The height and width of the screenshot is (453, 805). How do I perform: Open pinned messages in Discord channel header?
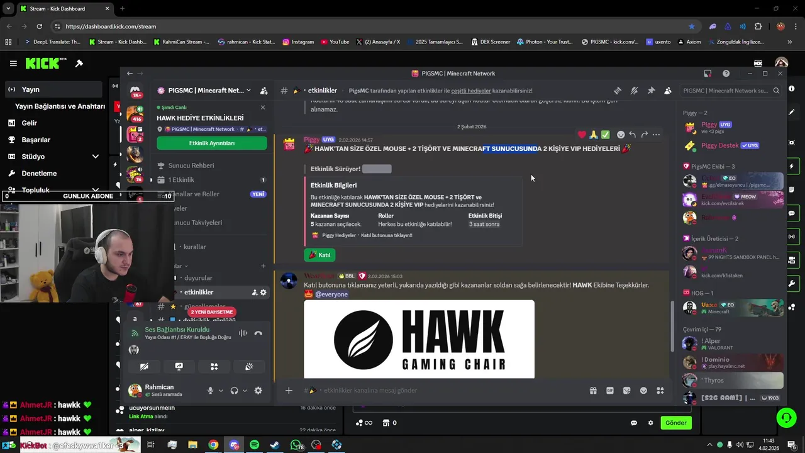click(651, 91)
